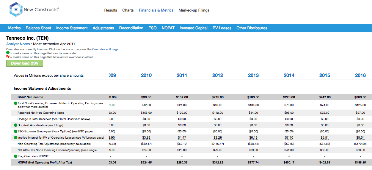
Task: Select the Adjustments tab
Action: tap(103, 28)
